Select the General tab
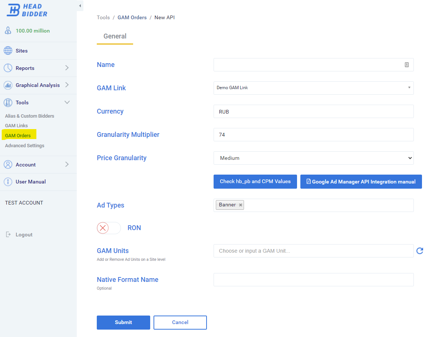Viewport: 432px width, 337px height. point(115,36)
